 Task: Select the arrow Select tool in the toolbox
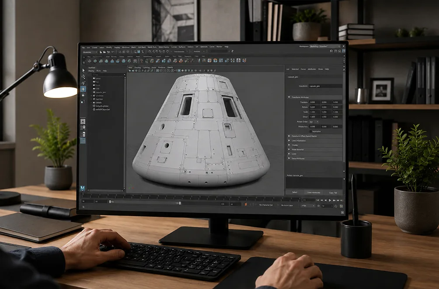coord(83,70)
